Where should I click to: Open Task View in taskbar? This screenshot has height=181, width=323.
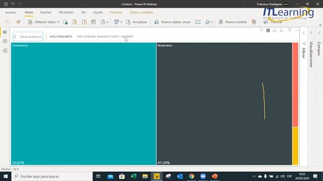tap(98, 176)
